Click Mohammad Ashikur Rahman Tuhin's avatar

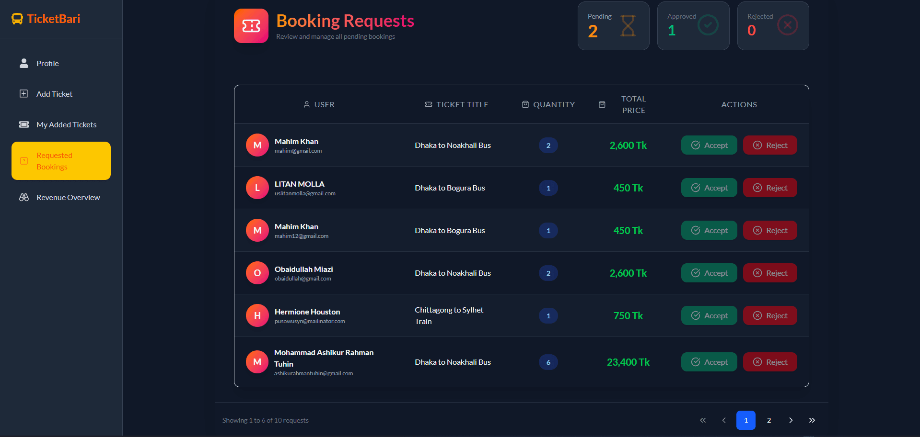(257, 362)
